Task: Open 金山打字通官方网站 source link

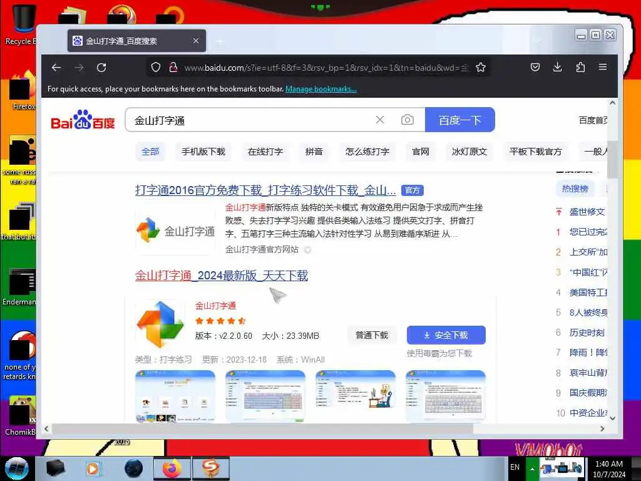Action: [262, 249]
